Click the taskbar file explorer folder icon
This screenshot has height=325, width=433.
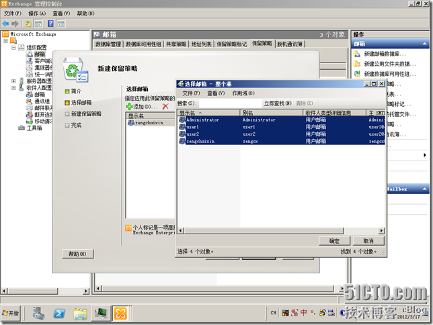(x=80, y=313)
